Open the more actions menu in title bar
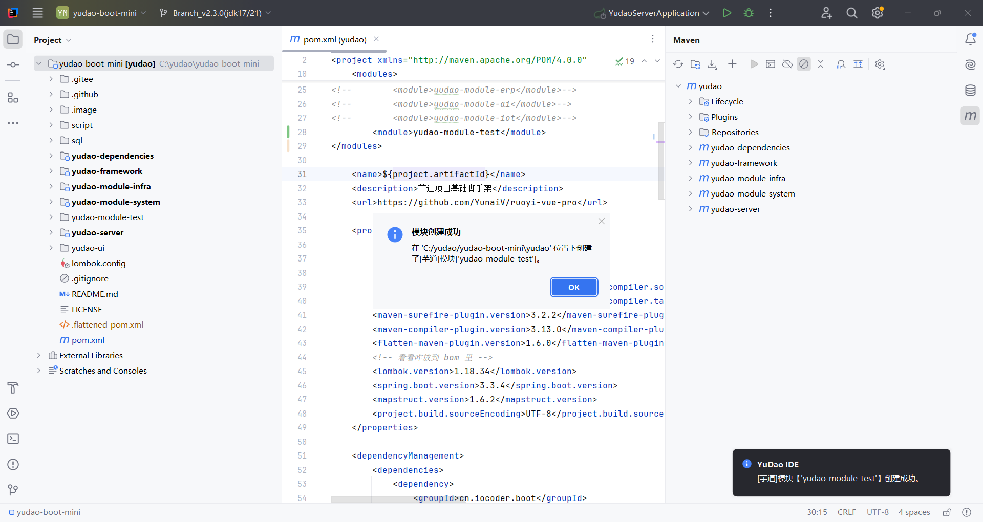This screenshot has height=522, width=983. coord(771,13)
